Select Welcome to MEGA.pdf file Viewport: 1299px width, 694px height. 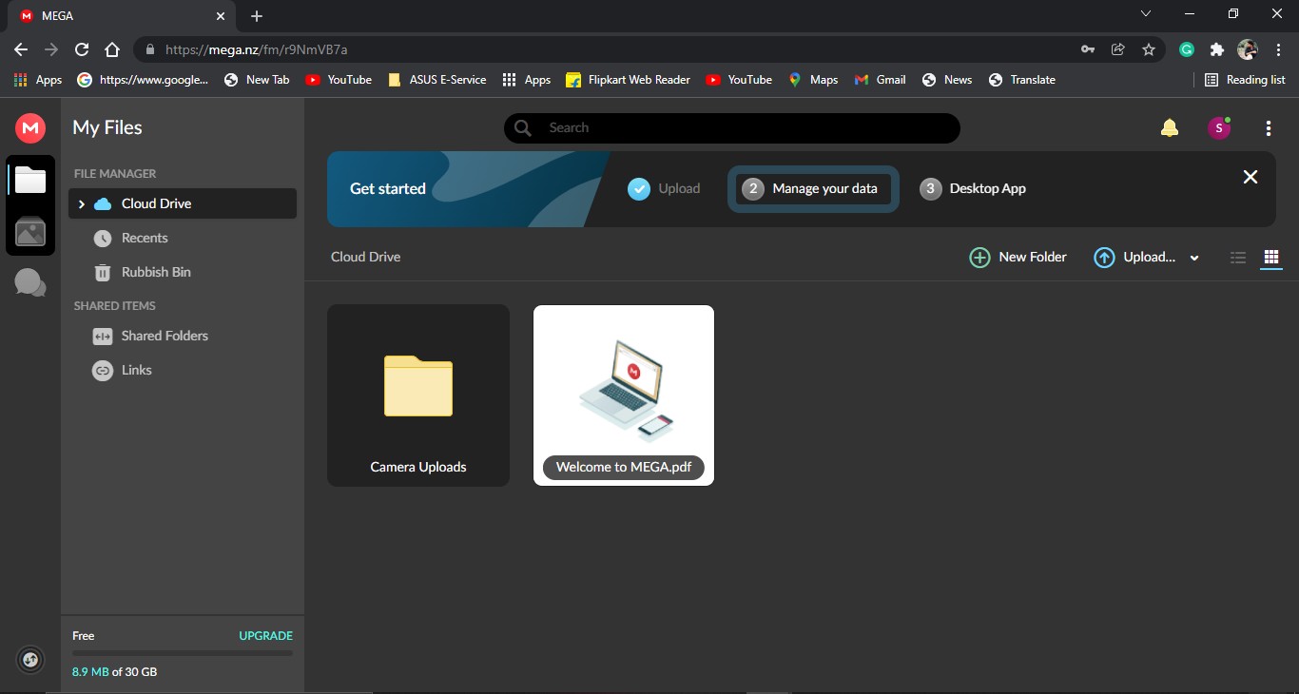pyautogui.click(x=624, y=395)
